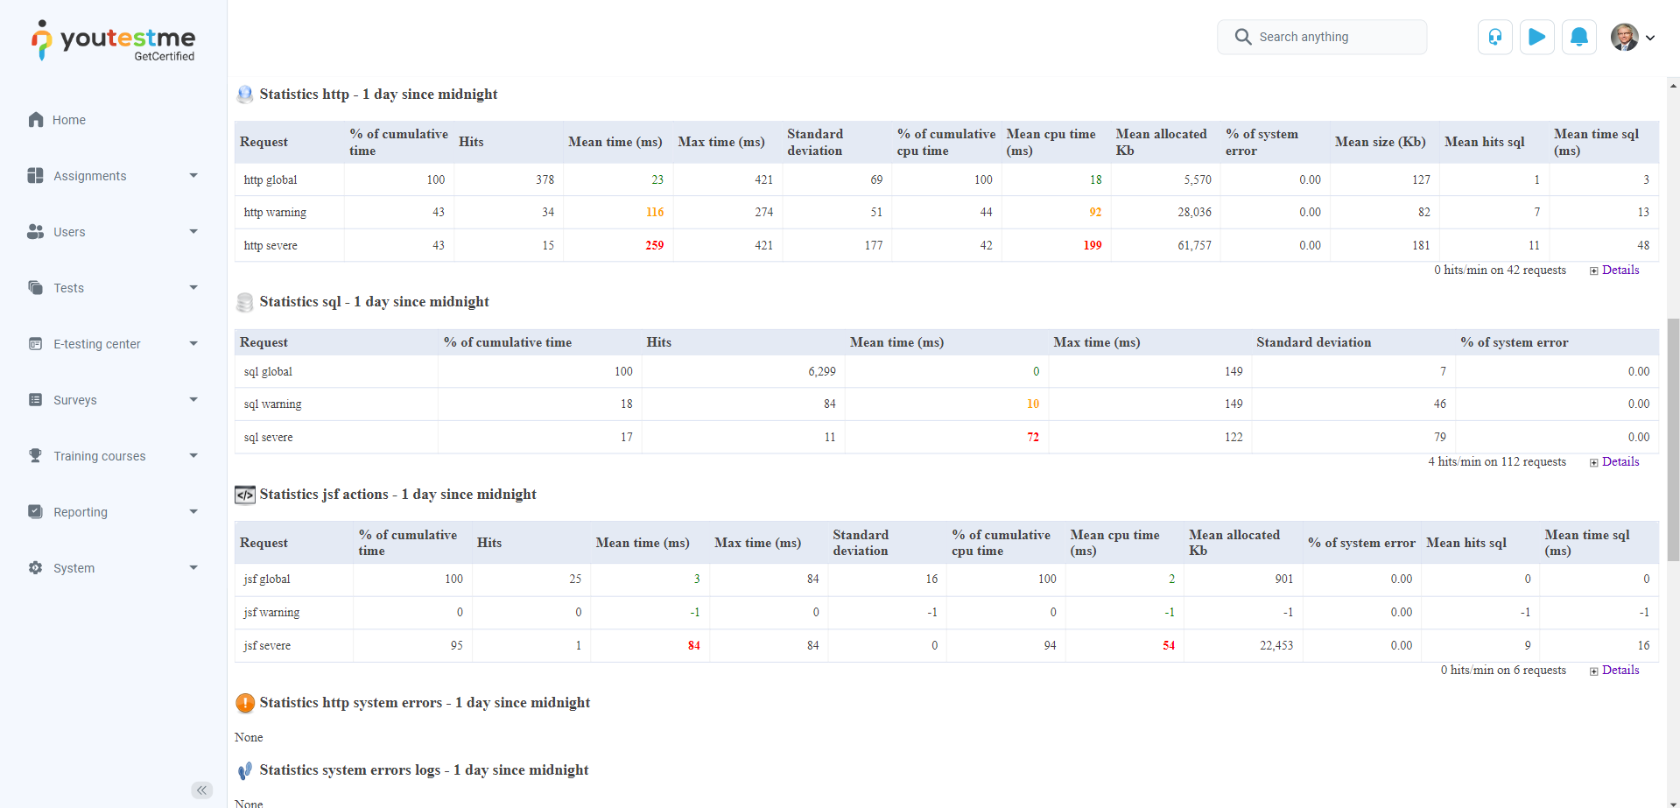The width and height of the screenshot is (1680, 808).
Task: Click the youtestme GetCertified logo
Action: (114, 40)
